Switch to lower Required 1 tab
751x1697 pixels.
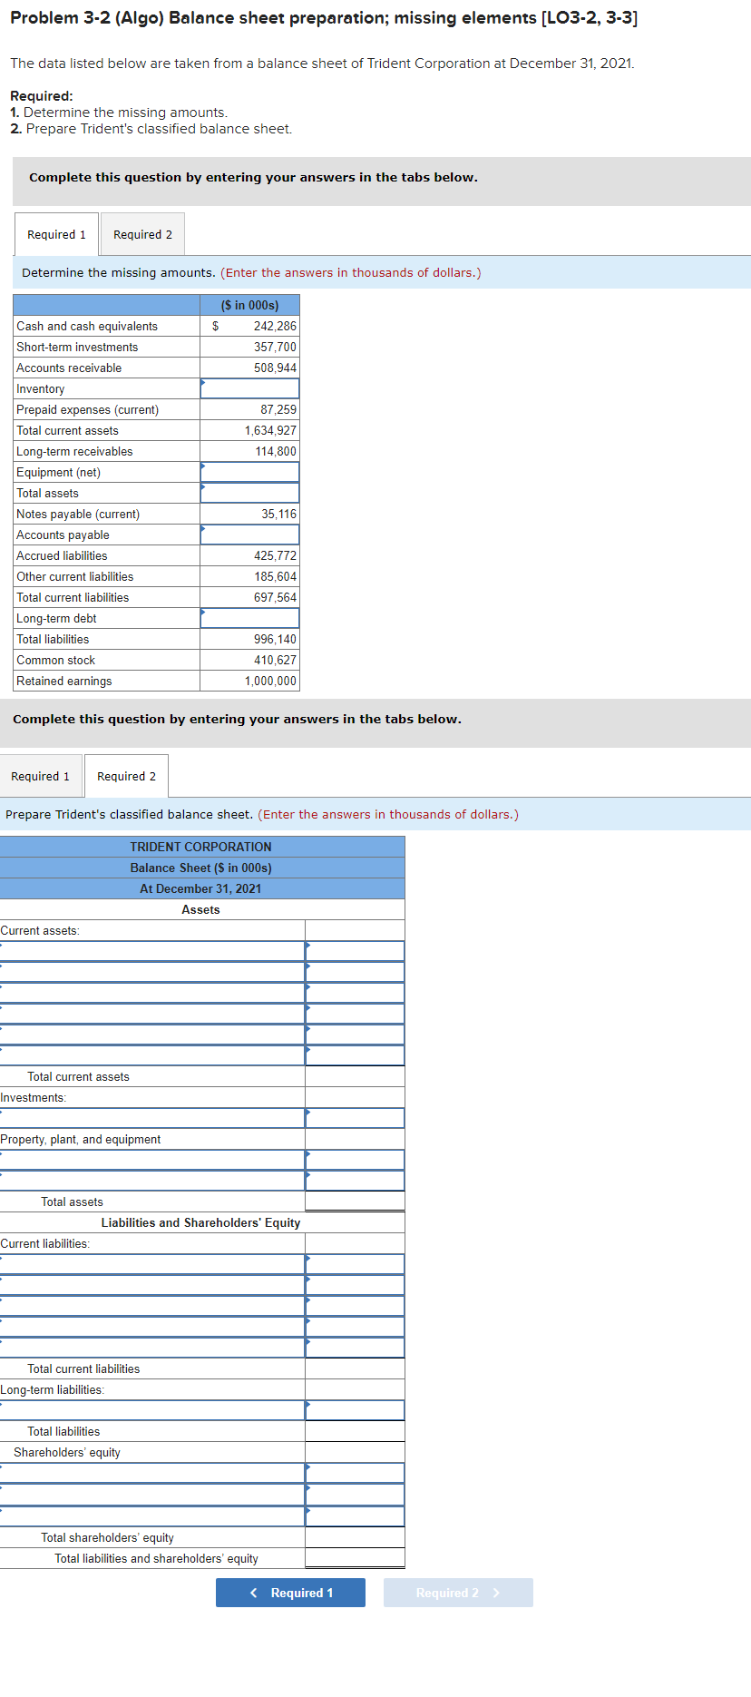pos(40,776)
